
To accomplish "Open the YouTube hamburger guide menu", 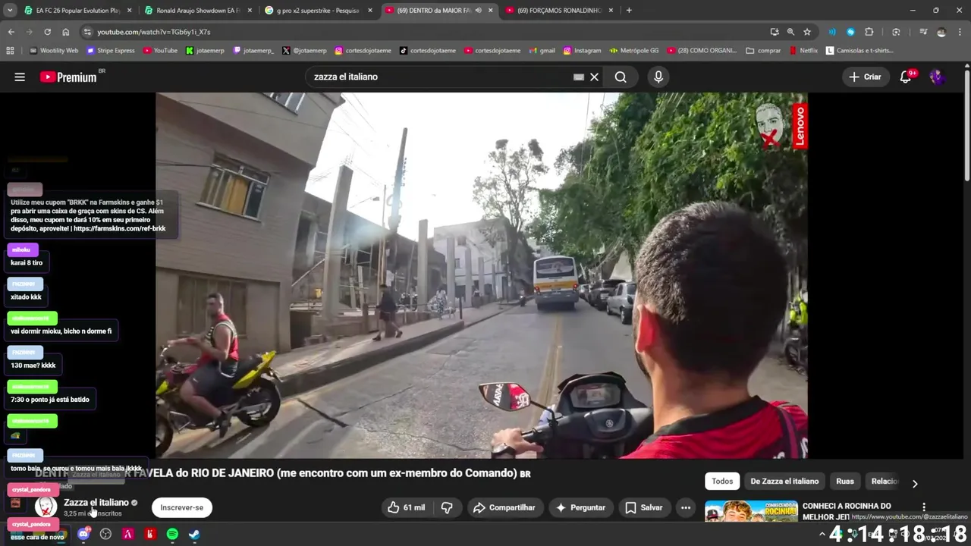I will 20,77.
